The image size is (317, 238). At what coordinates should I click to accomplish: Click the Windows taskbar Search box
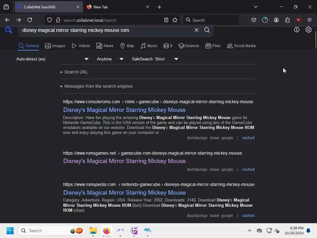tap(52, 231)
